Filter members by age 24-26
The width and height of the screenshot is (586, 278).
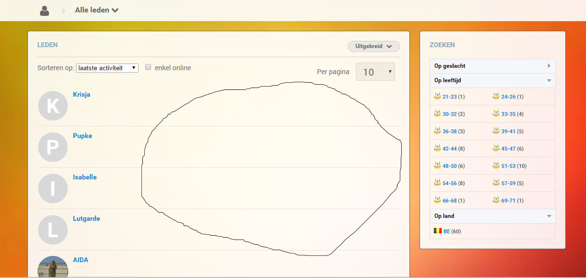pyautogui.click(x=508, y=97)
